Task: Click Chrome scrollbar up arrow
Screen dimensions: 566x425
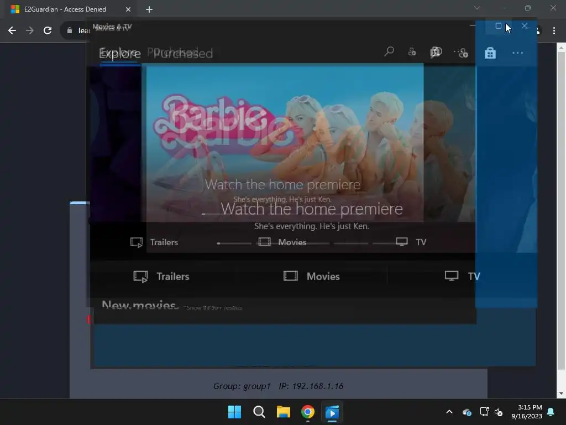Action: click(561, 47)
